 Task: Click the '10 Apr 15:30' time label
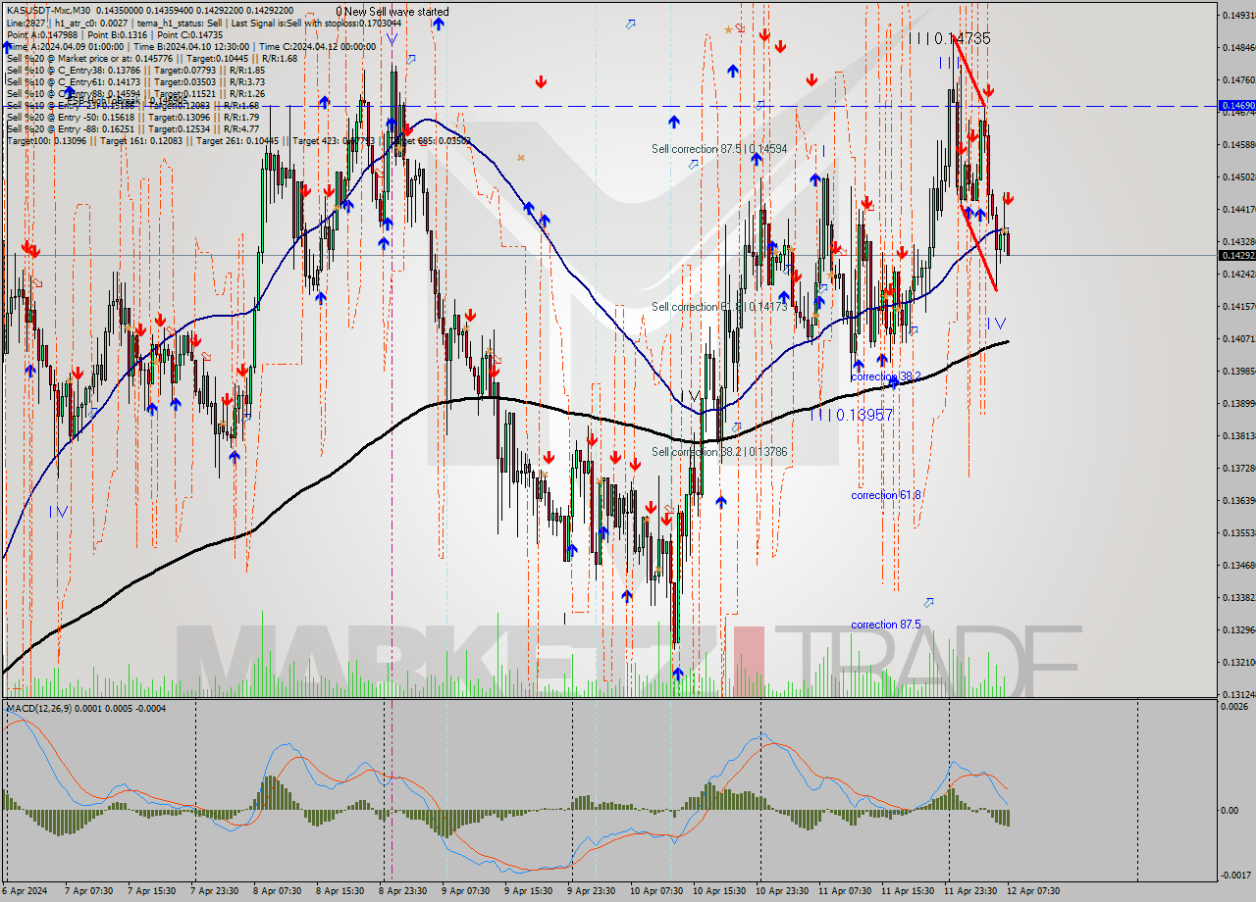[719, 891]
